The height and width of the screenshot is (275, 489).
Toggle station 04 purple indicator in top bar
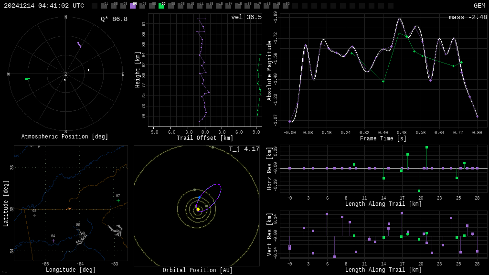tap(133, 6)
